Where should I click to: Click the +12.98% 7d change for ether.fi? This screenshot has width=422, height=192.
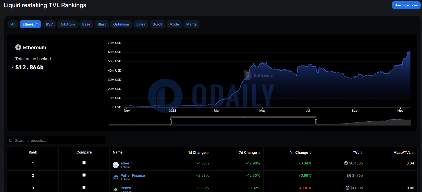click(253, 163)
